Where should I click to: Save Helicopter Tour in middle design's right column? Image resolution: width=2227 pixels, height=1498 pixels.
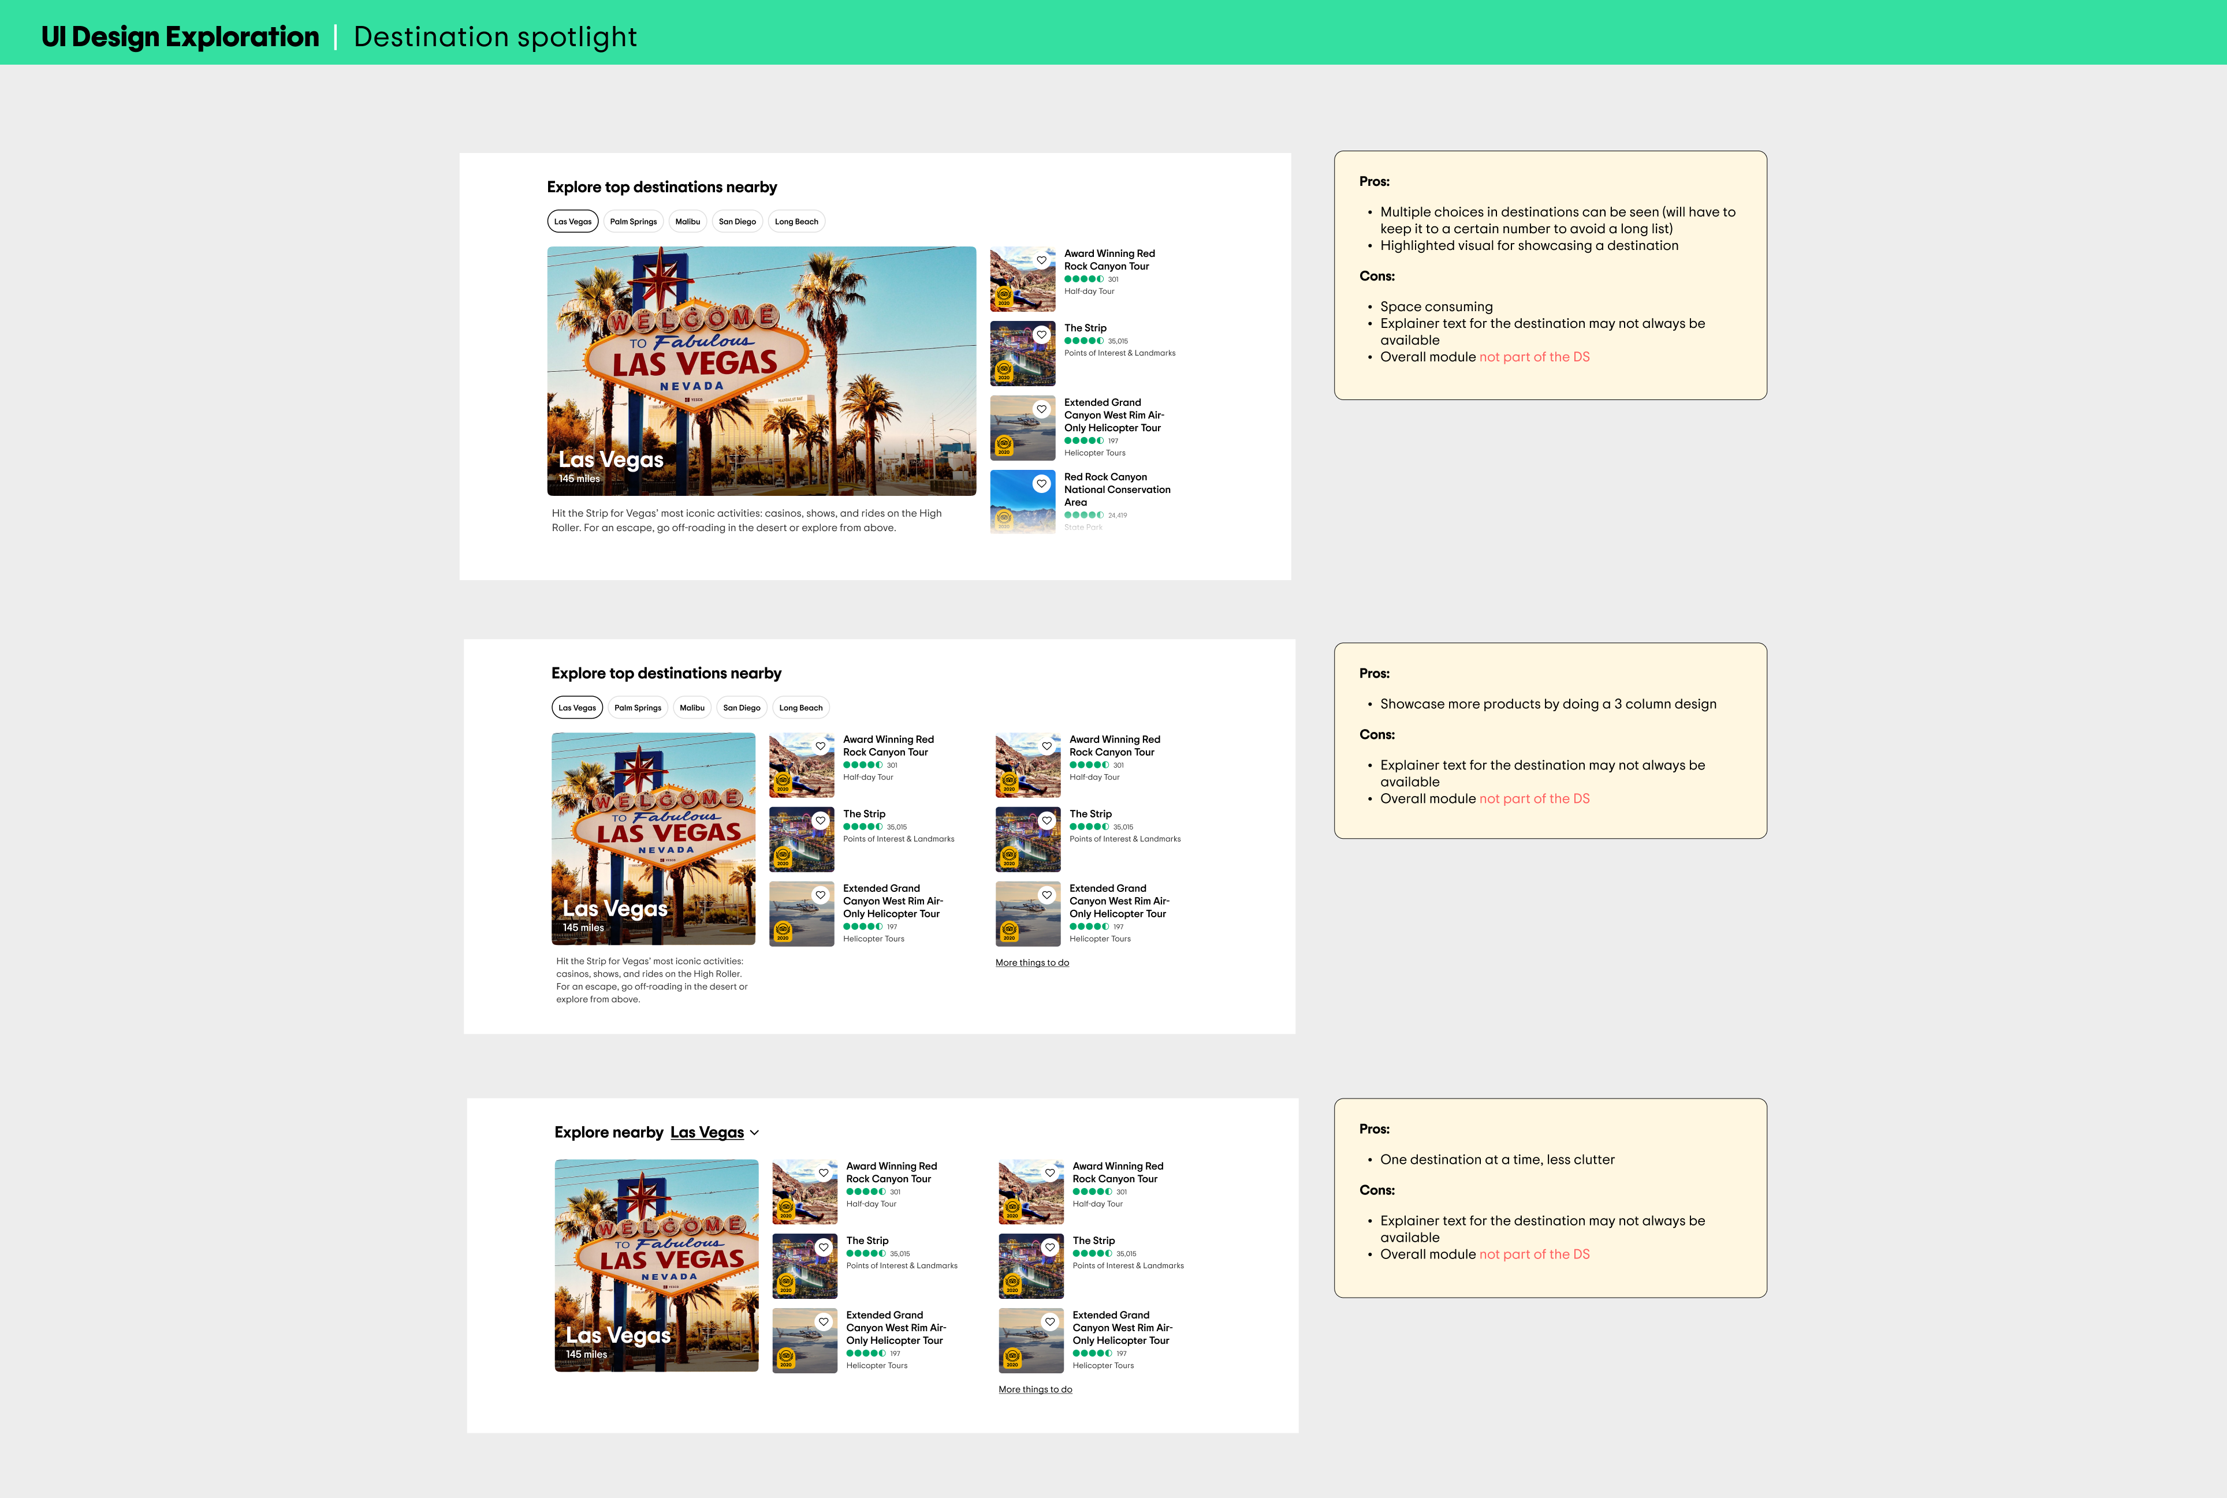tap(1047, 895)
